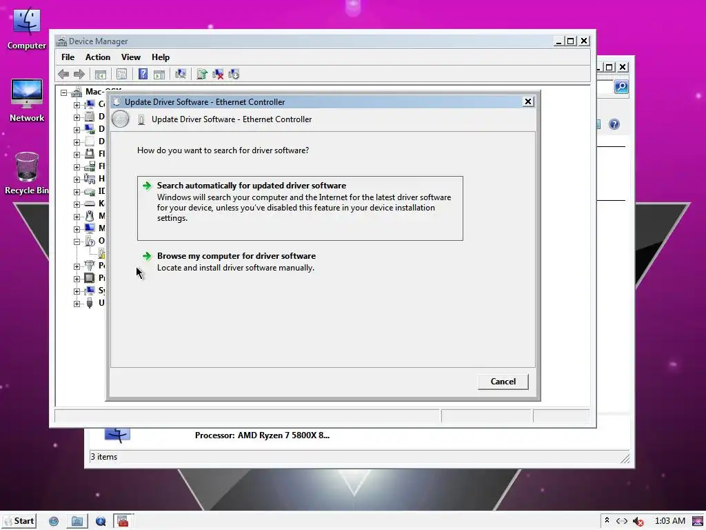Collapse the Other devices tree node
Screen dimensions: 706x530
77,241
